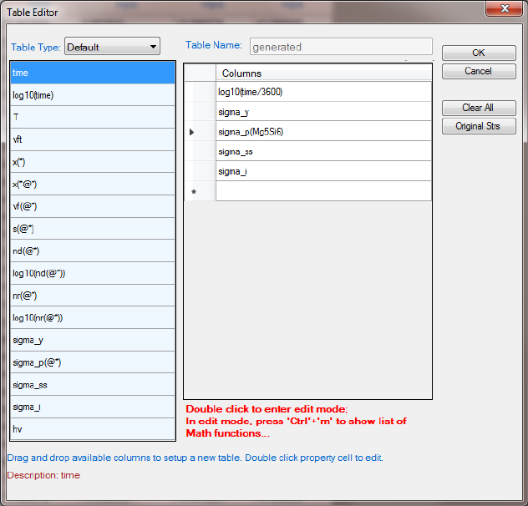The image size is (528, 506).
Task: Click row header beside 'log10(time/3600)'
Action: pos(200,92)
